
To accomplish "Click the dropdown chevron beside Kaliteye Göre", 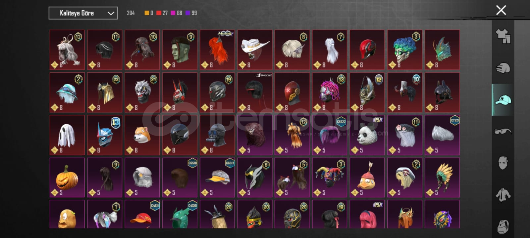I will click(x=111, y=13).
